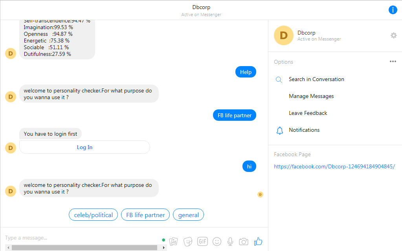Attach a photo with the image icon
402x251 pixels.
(174, 241)
